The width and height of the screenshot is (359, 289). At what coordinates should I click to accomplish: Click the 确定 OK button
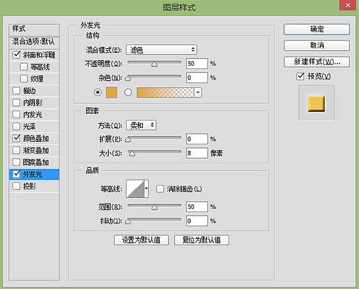tap(317, 29)
